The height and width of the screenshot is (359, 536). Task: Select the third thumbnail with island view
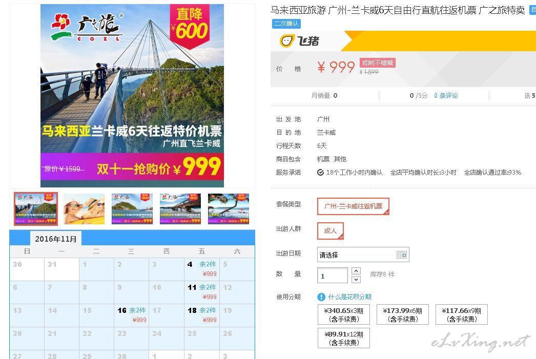(132, 209)
